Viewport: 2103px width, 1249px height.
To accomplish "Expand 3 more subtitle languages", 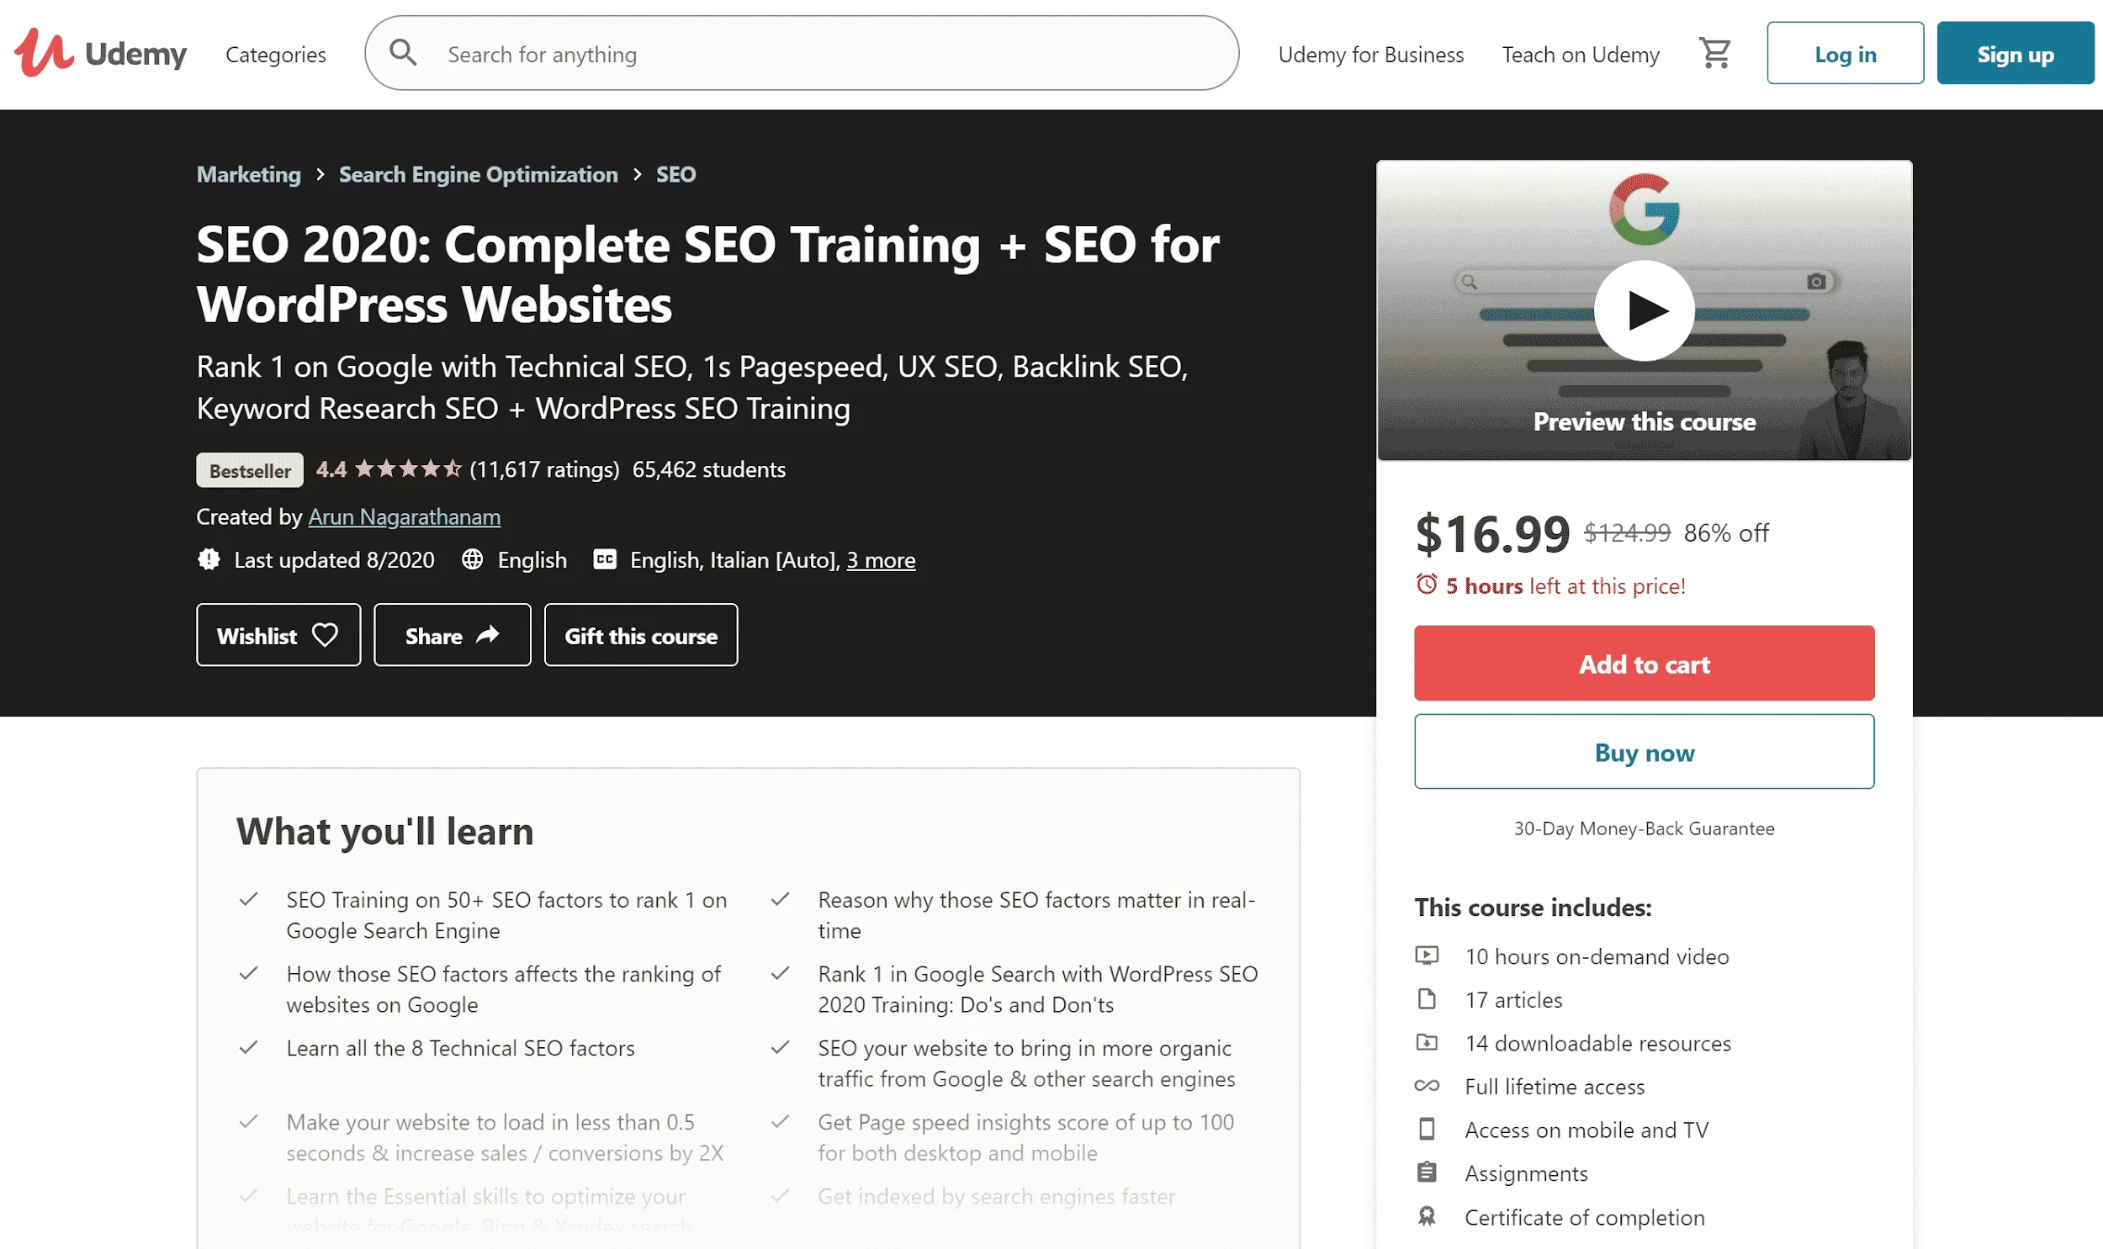I will (x=880, y=558).
